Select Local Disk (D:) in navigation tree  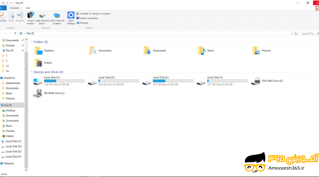click(14, 146)
